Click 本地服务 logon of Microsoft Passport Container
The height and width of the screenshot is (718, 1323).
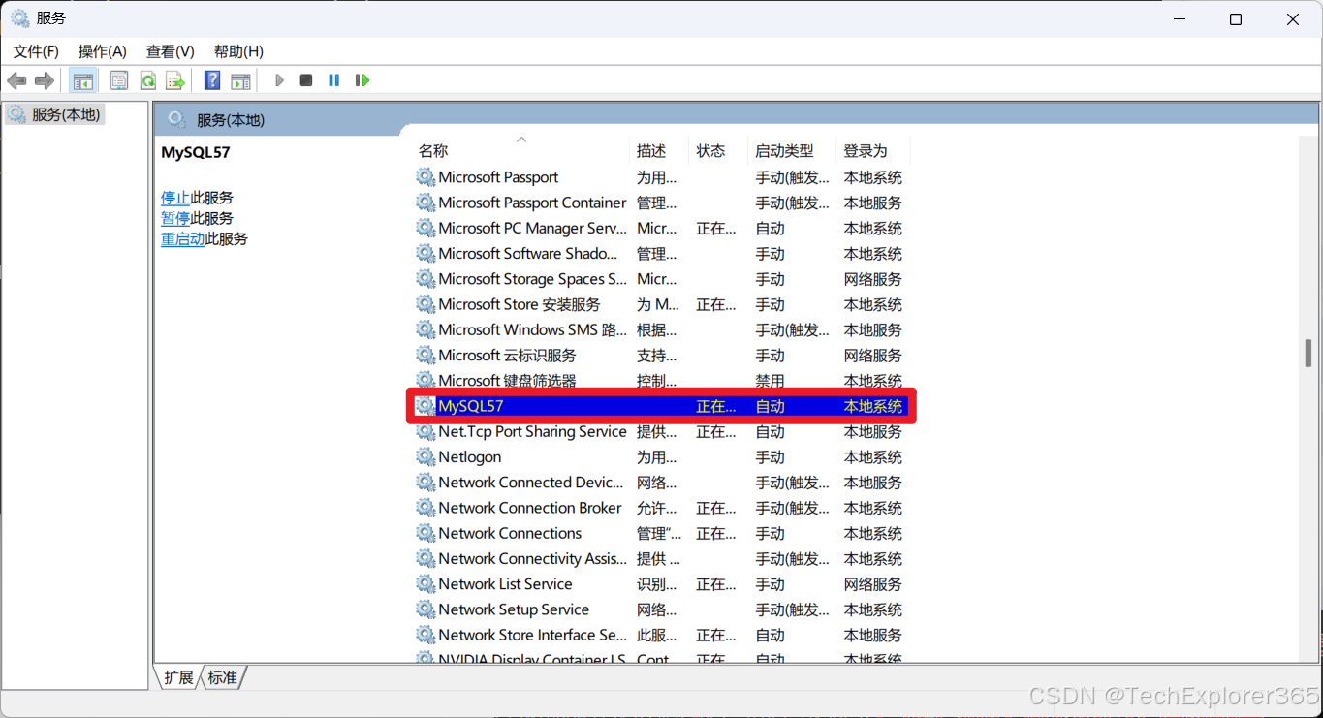[872, 203]
